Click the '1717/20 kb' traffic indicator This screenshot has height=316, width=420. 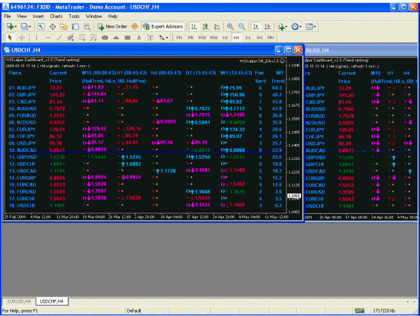click(x=384, y=311)
